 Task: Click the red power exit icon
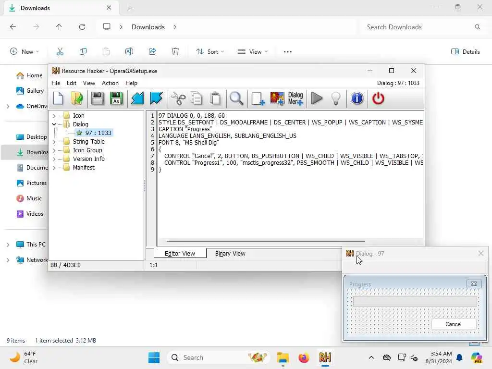378,98
